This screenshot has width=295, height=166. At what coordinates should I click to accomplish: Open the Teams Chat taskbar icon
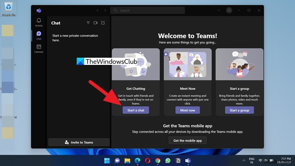click(117, 161)
